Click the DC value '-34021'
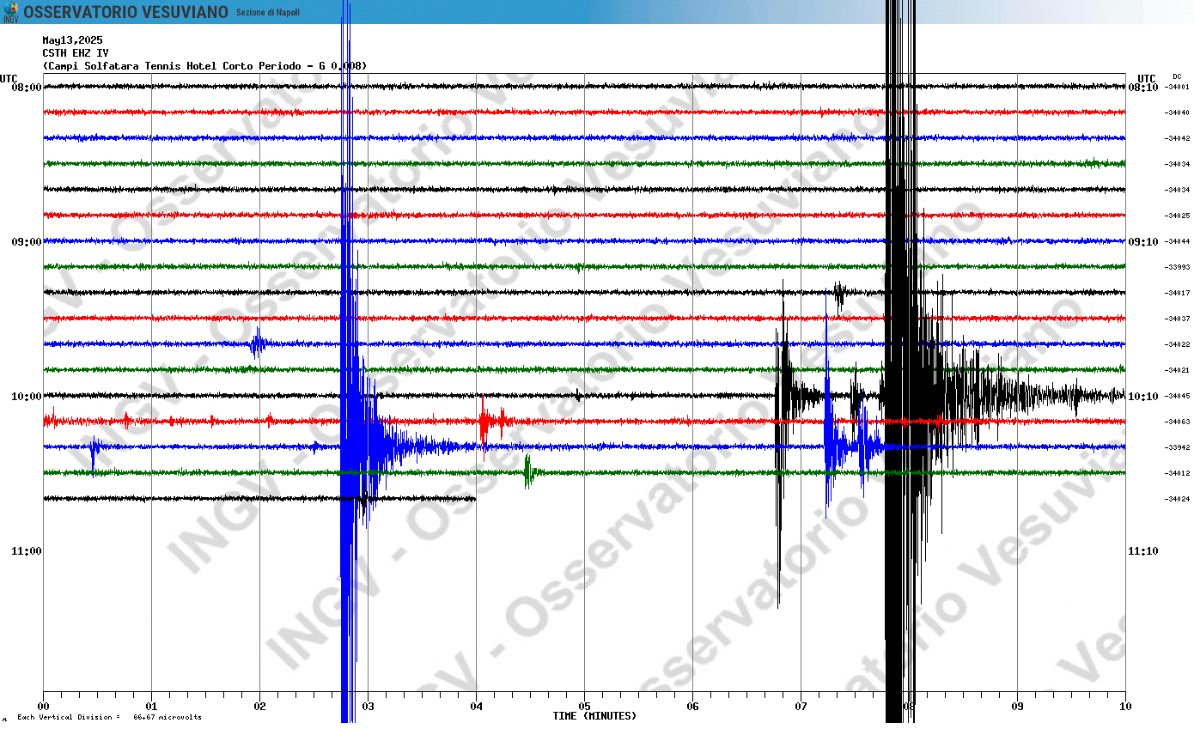Viewport: 1194px width, 729px height. click(1177, 371)
